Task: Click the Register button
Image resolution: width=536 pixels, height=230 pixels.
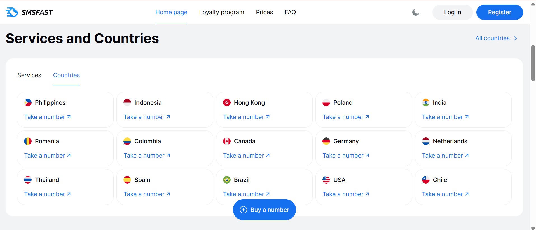Action: pyautogui.click(x=500, y=12)
